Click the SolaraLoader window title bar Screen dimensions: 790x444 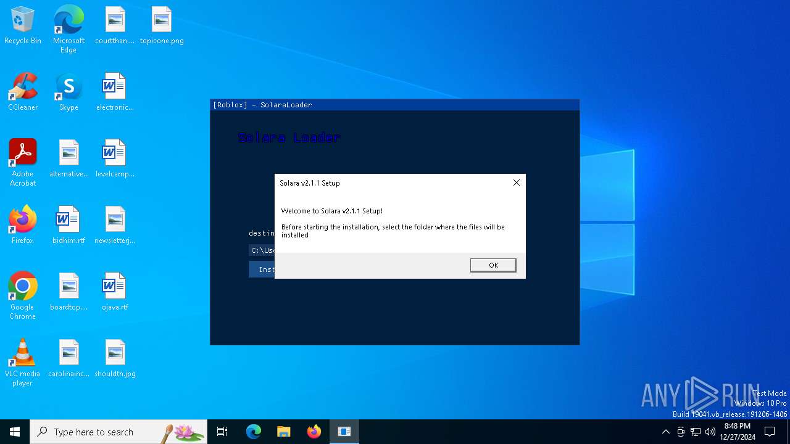point(394,105)
